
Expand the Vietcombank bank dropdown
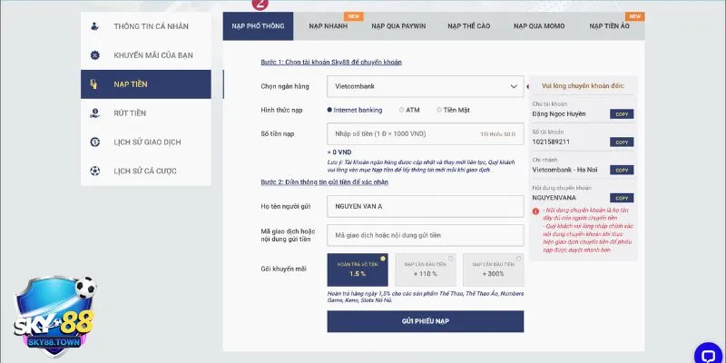click(x=425, y=86)
